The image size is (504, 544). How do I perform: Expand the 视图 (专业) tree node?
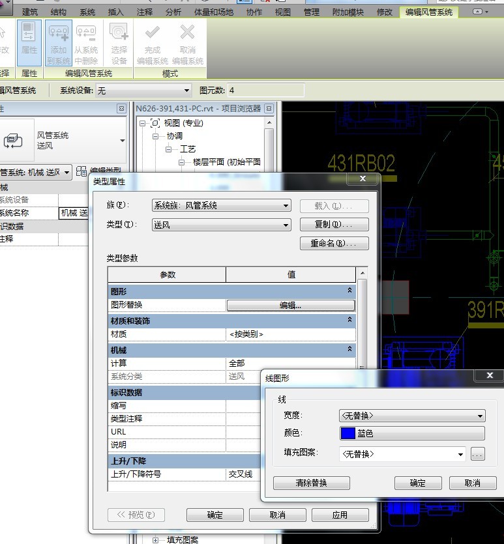click(143, 123)
